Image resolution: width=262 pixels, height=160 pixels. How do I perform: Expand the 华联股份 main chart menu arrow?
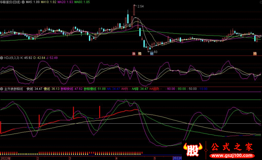point(23,2)
